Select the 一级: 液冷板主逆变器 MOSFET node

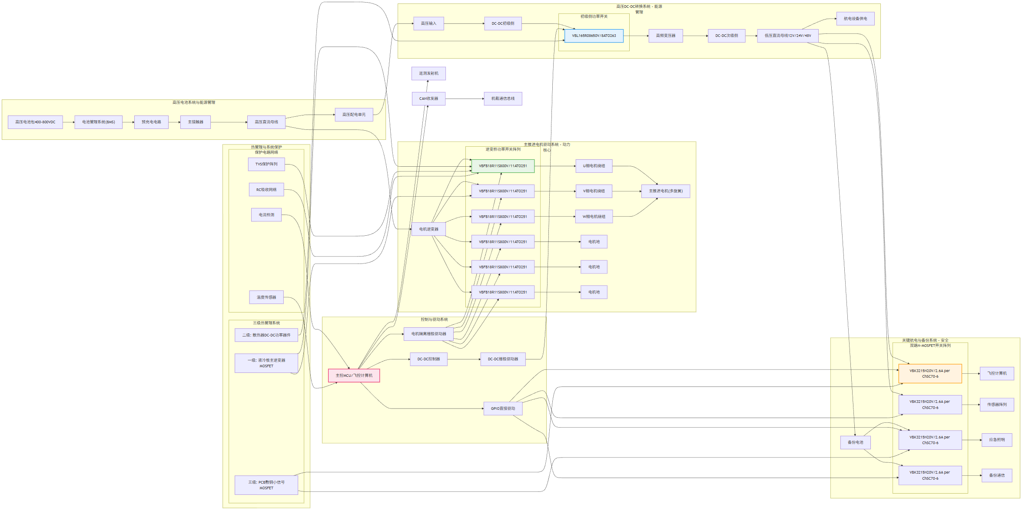[266, 363]
